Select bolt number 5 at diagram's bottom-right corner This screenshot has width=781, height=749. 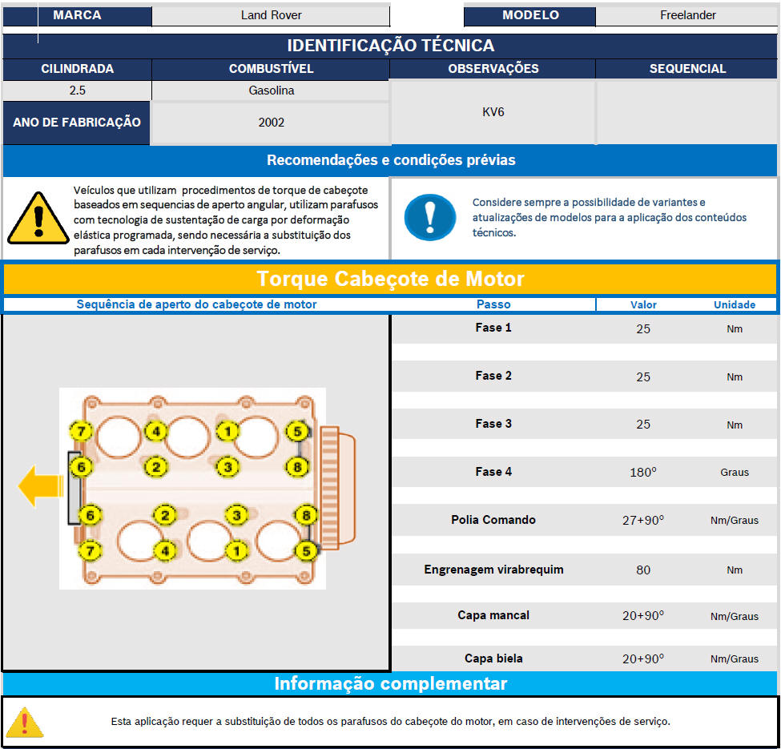click(304, 551)
